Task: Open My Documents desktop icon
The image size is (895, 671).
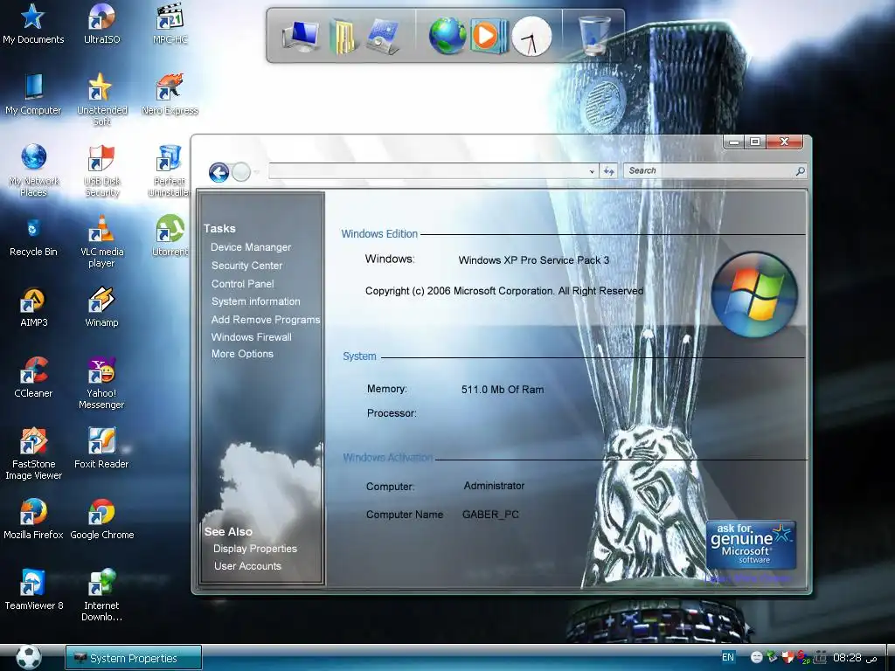Action: 33,24
